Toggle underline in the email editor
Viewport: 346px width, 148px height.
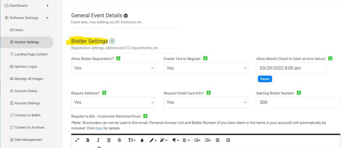109,140
